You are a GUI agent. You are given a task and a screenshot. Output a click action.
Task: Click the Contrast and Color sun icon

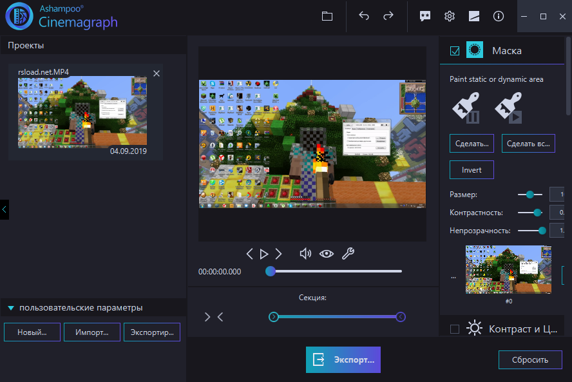[x=474, y=328]
